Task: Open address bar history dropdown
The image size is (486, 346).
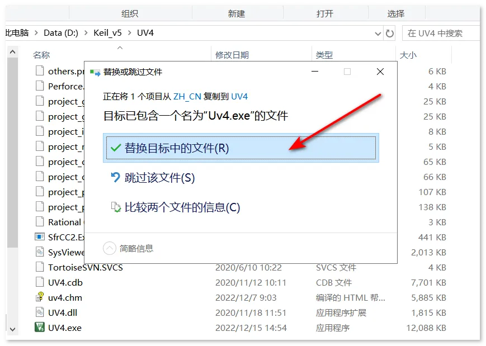Action: point(378,33)
